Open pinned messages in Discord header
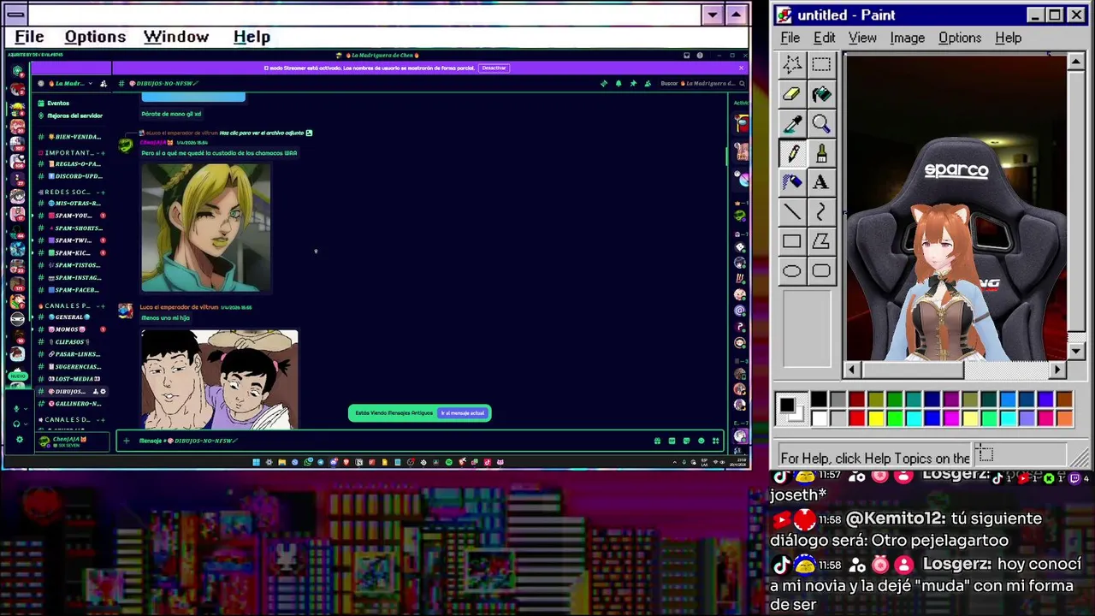Image resolution: width=1095 pixels, height=616 pixels. click(633, 83)
